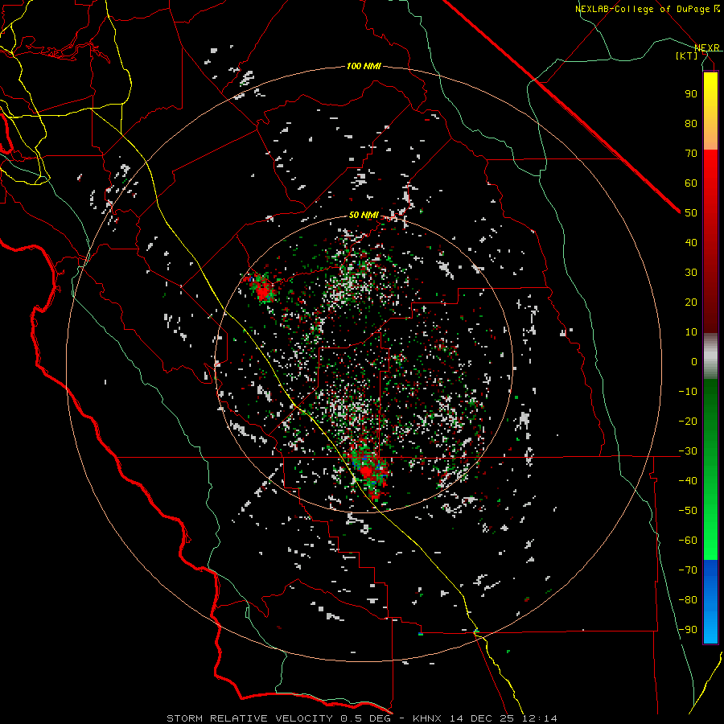Click the "NEXR" label above the scale
Image resolution: width=724 pixels, height=724 pixels.
[707, 47]
